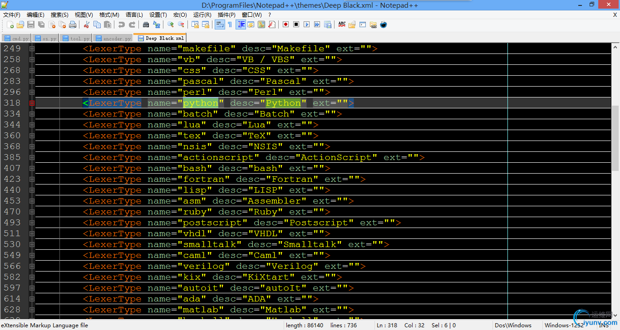This screenshot has width=620, height=330.
Task: Expand the fold at line 470 ruby
Action: [x=32, y=212]
